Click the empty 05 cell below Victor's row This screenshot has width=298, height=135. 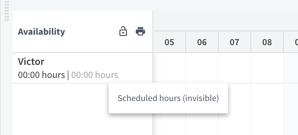coord(169,124)
